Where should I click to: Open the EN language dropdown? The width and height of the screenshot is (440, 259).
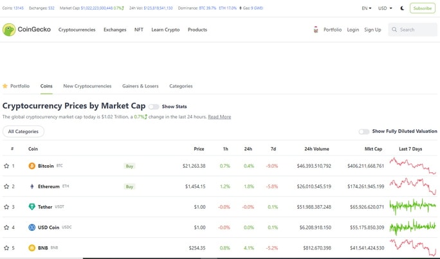click(x=367, y=8)
